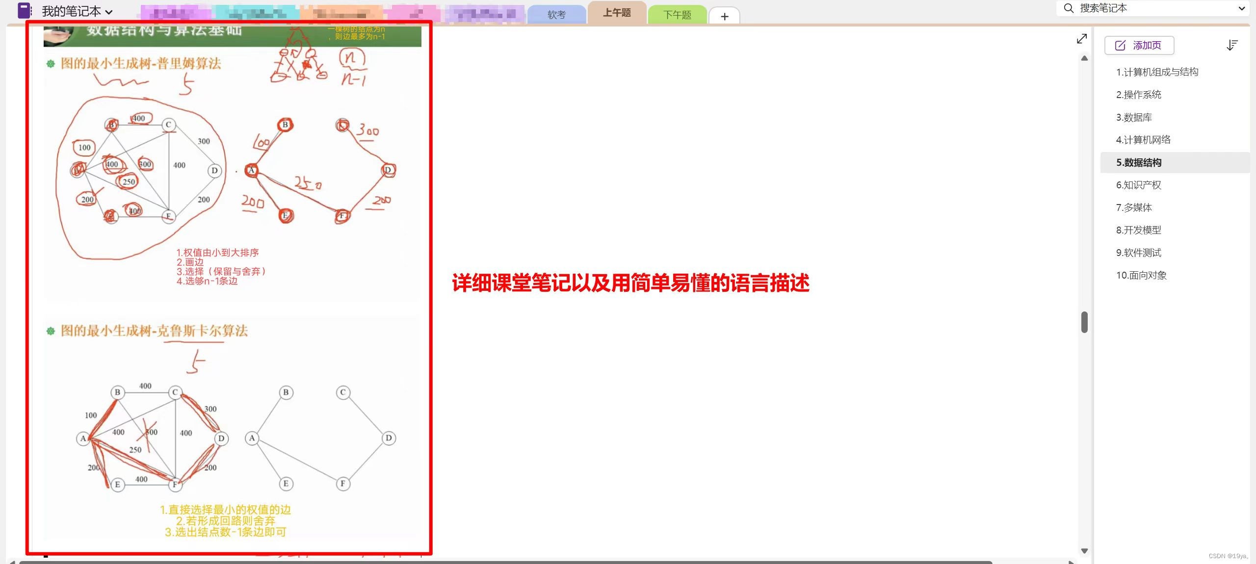Click the vertical scrollbar thumb

pyautogui.click(x=1084, y=322)
